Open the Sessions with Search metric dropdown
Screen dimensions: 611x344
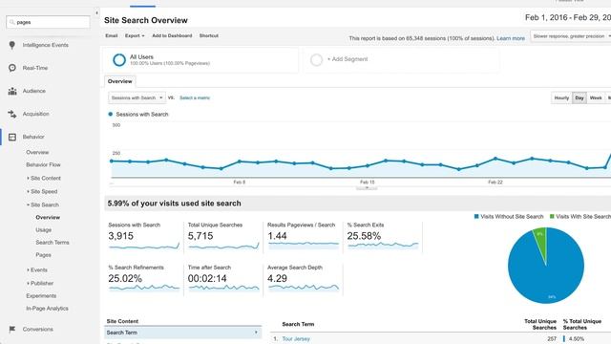137,97
